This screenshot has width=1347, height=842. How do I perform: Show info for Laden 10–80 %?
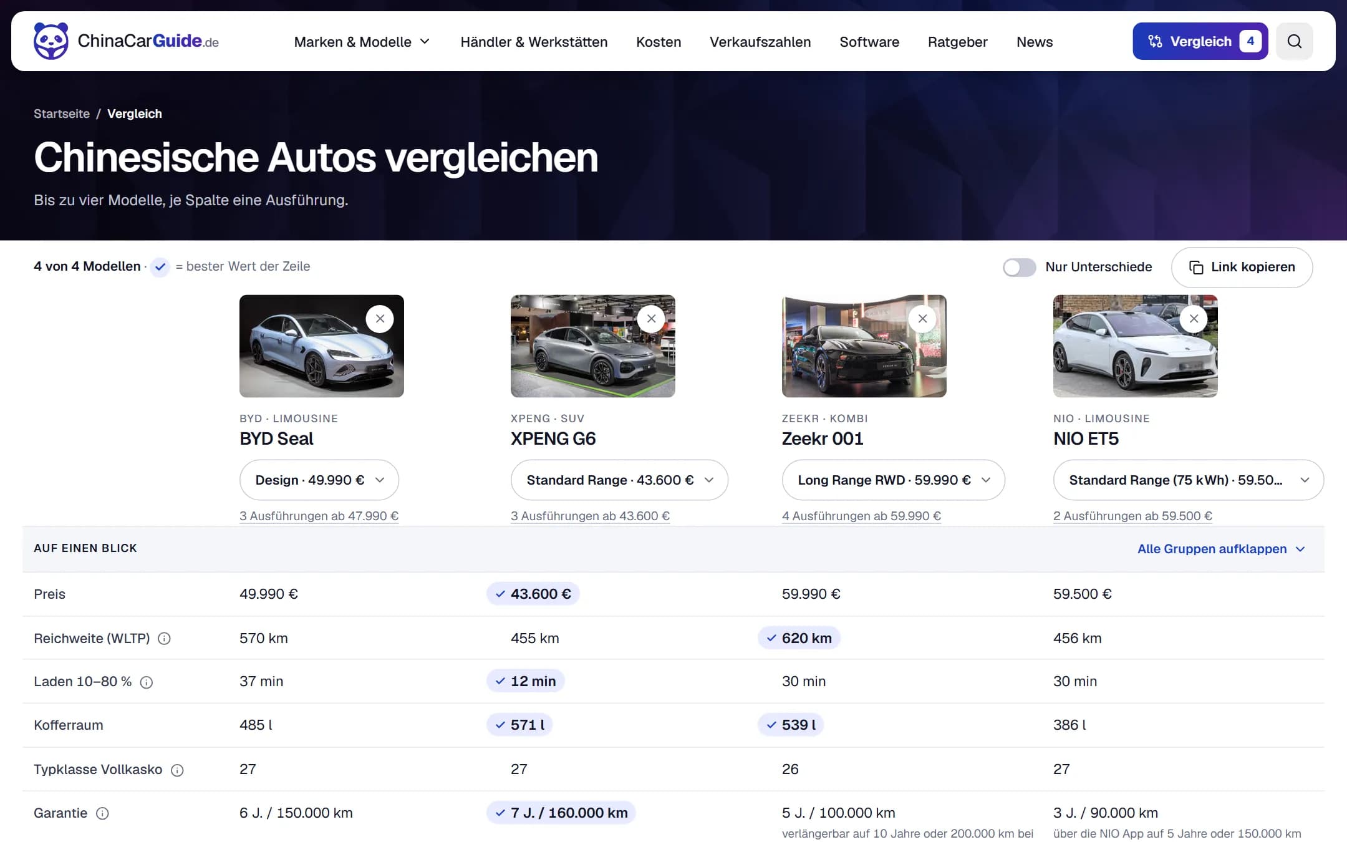point(147,682)
